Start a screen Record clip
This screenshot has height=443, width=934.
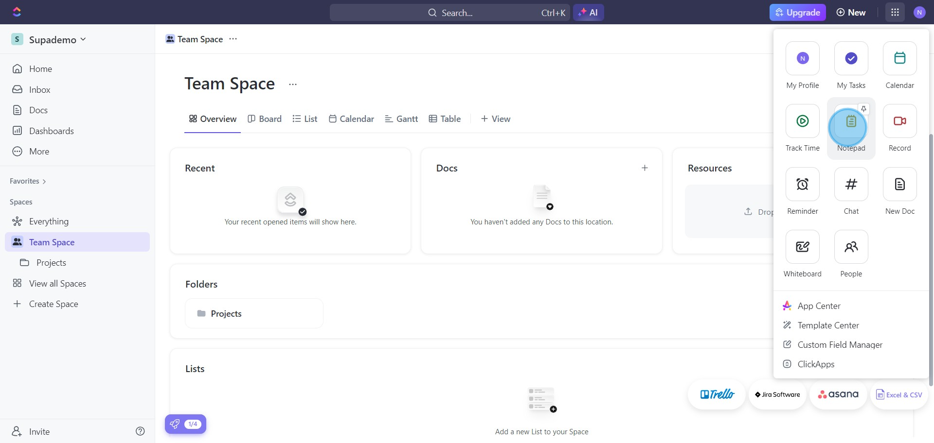tap(899, 128)
